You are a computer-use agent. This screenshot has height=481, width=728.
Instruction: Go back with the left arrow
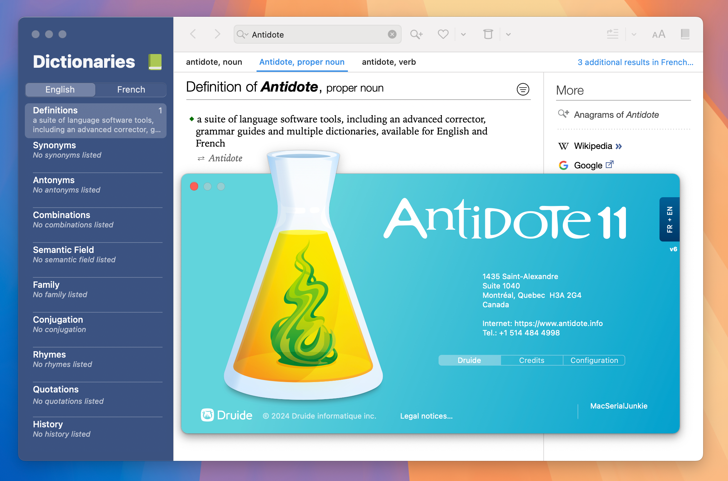pos(193,34)
